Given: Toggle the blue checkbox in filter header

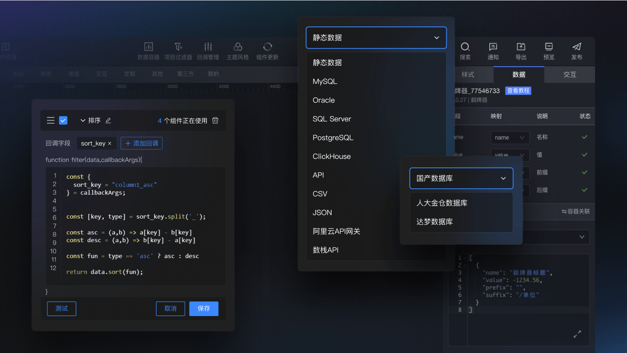Looking at the screenshot, I should [63, 120].
